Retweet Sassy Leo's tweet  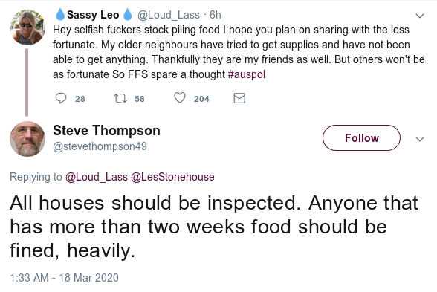(x=120, y=98)
